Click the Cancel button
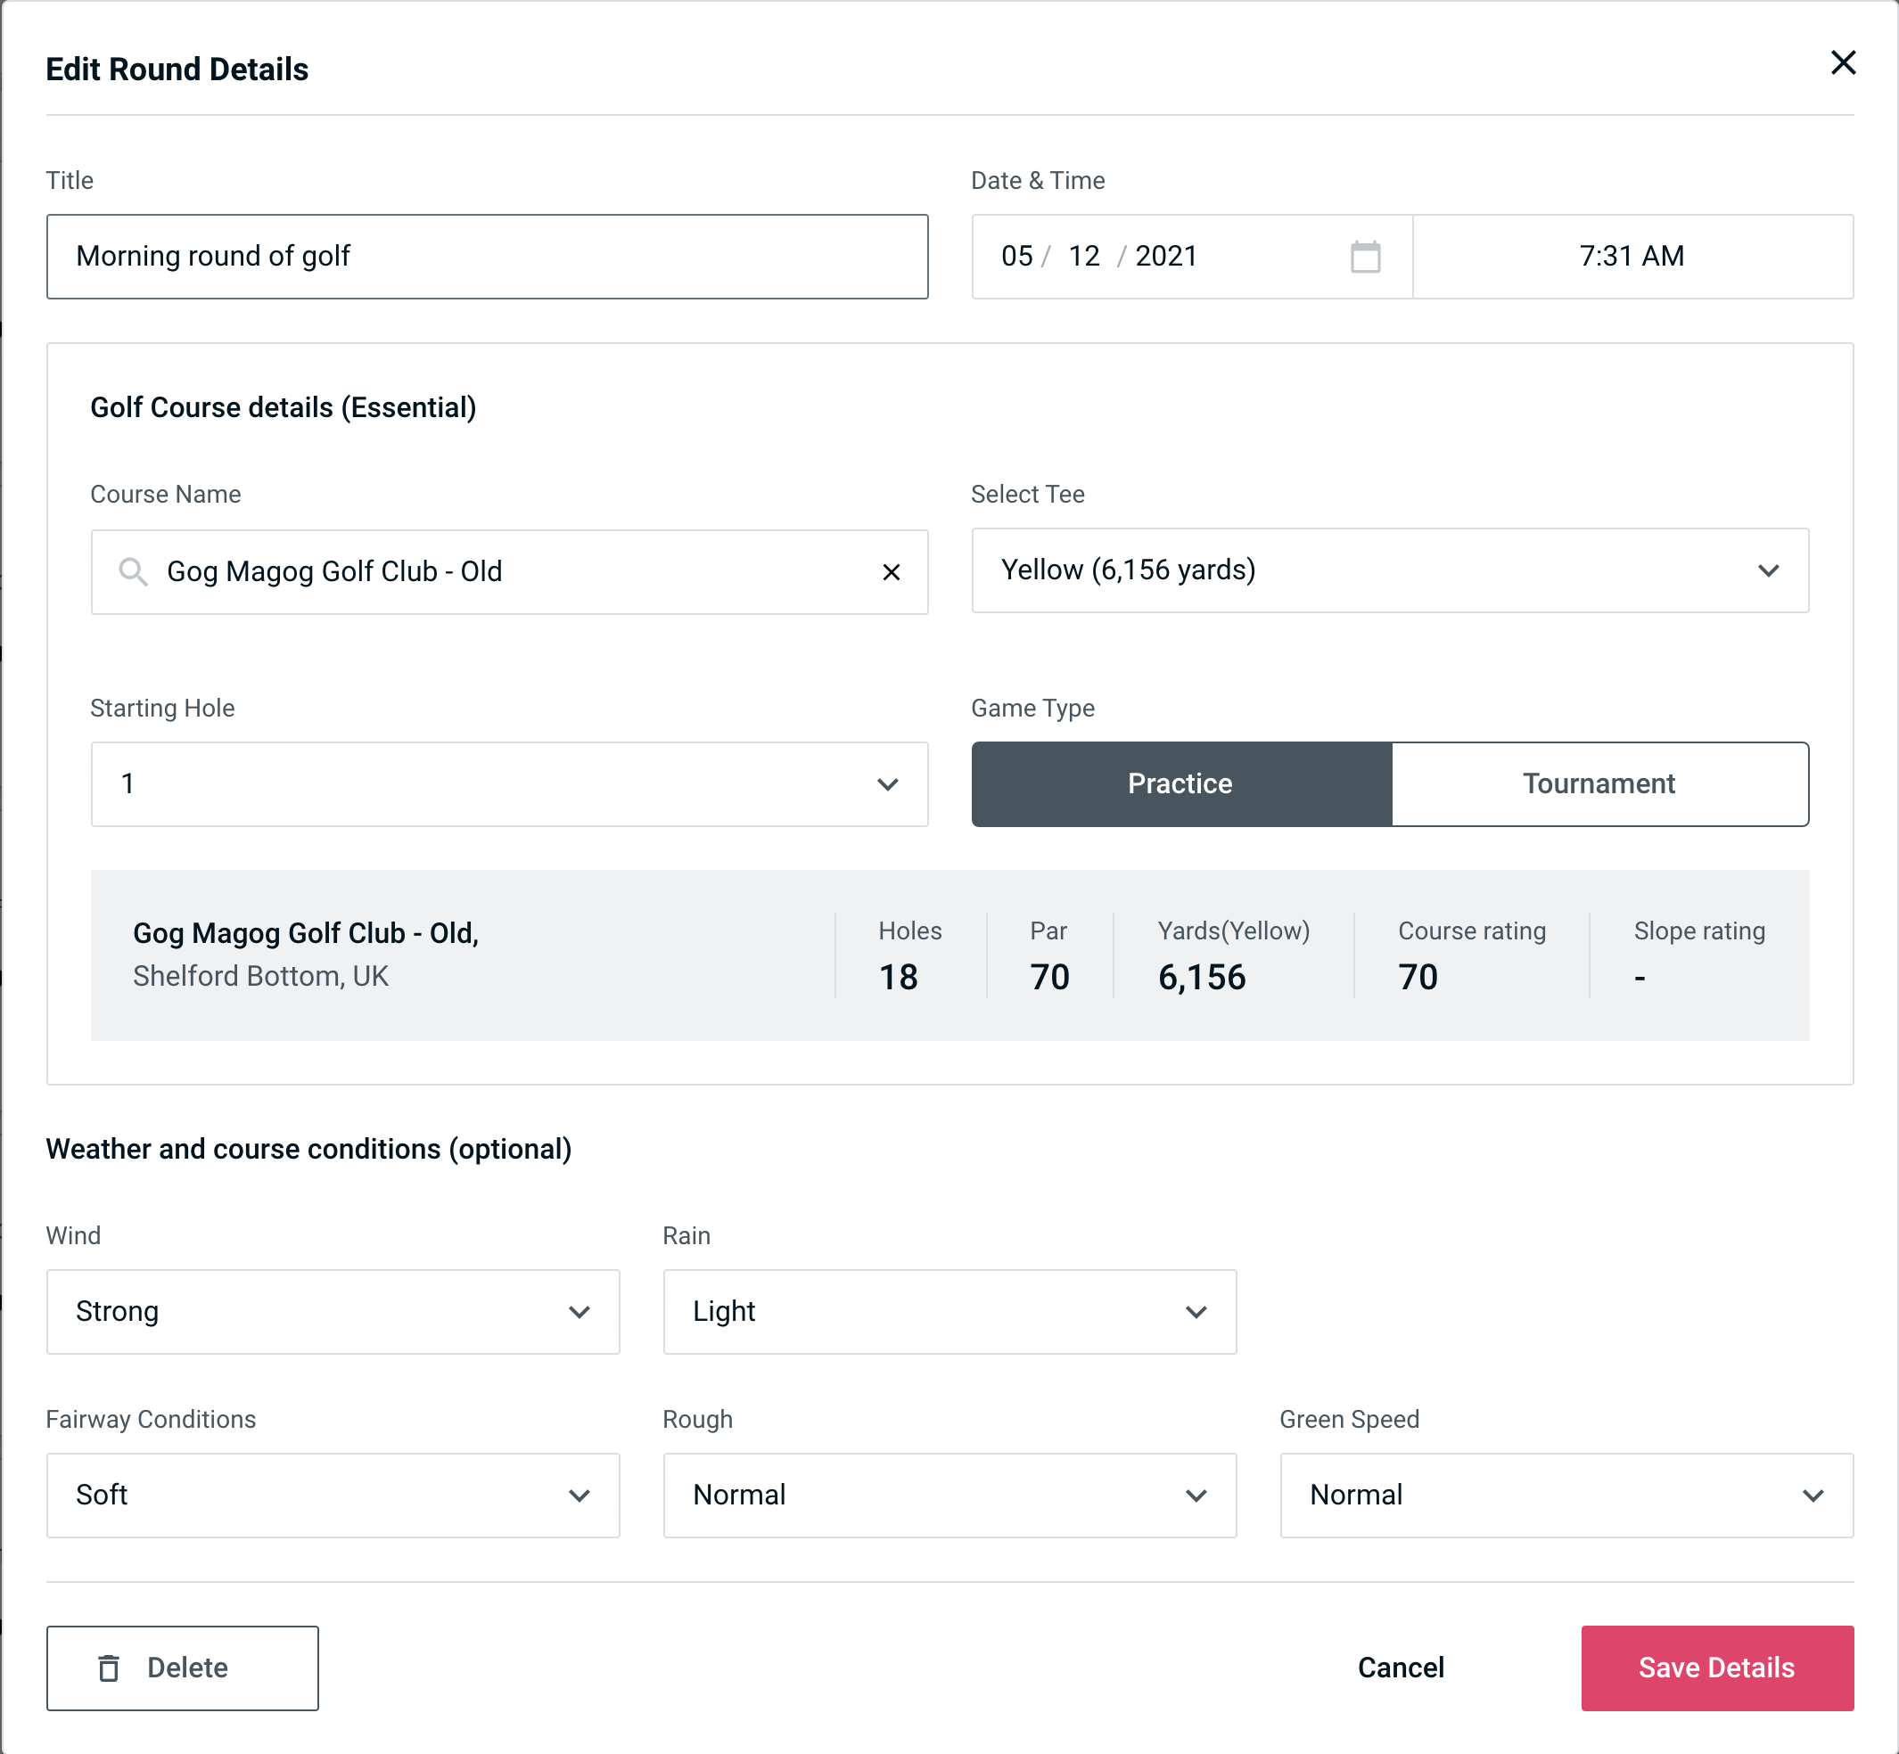This screenshot has width=1899, height=1754. [x=1398, y=1667]
